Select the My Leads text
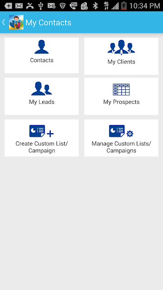 point(42,102)
